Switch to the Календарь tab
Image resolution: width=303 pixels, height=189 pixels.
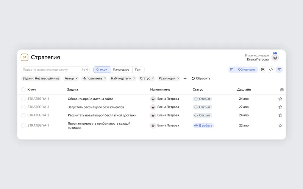[x=121, y=70]
